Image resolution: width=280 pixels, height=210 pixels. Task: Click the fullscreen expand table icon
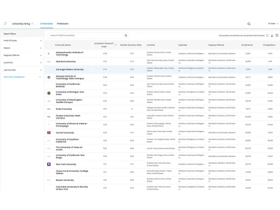(x=267, y=35)
